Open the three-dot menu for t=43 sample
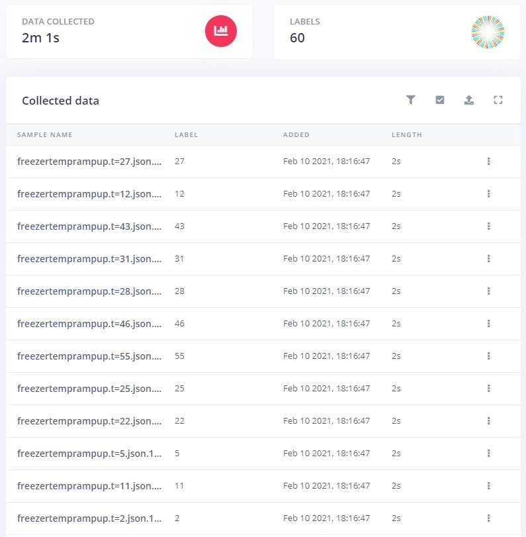 tap(488, 226)
